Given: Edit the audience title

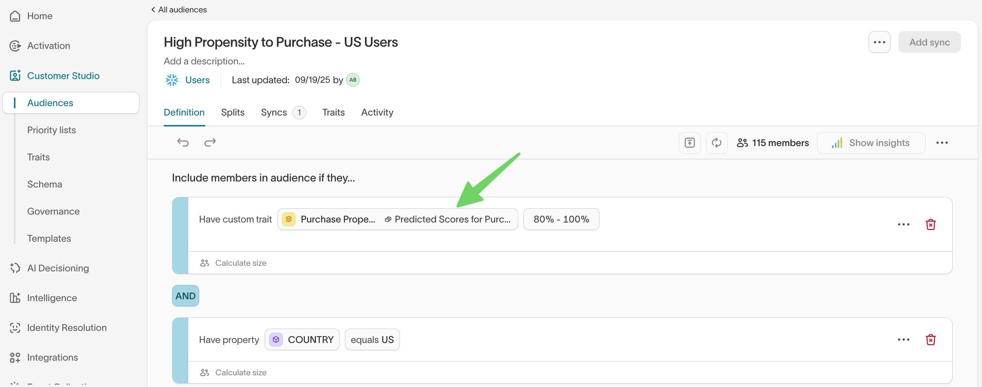Looking at the screenshot, I should point(281,42).
